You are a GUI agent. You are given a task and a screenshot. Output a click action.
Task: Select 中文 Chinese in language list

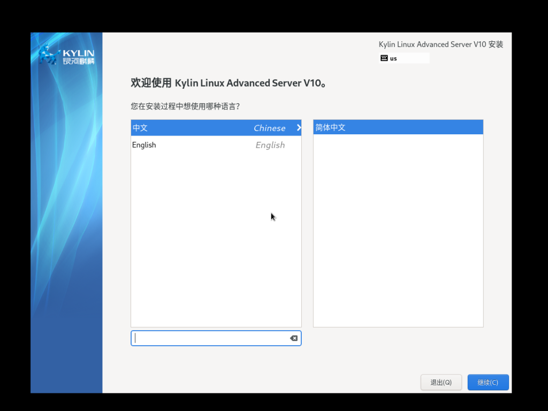tap(216, 128)
